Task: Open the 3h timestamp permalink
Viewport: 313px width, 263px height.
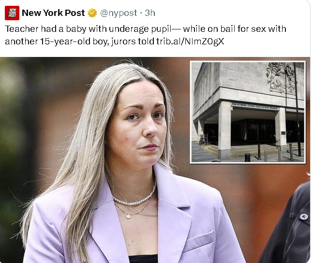Action: 150,13
